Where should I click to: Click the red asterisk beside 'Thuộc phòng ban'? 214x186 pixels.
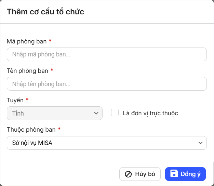[x=59, y=129]
